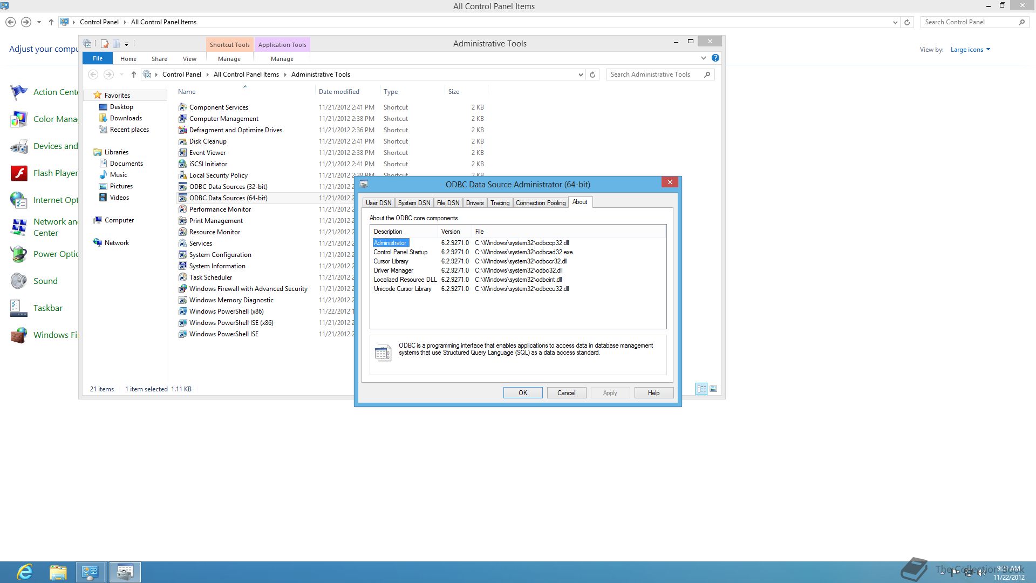Image resolution: width=1036 pixels, height=583 pixels.
Task: Open Quick Access Toolbar customize dropdown
Action: pos(126,44)
